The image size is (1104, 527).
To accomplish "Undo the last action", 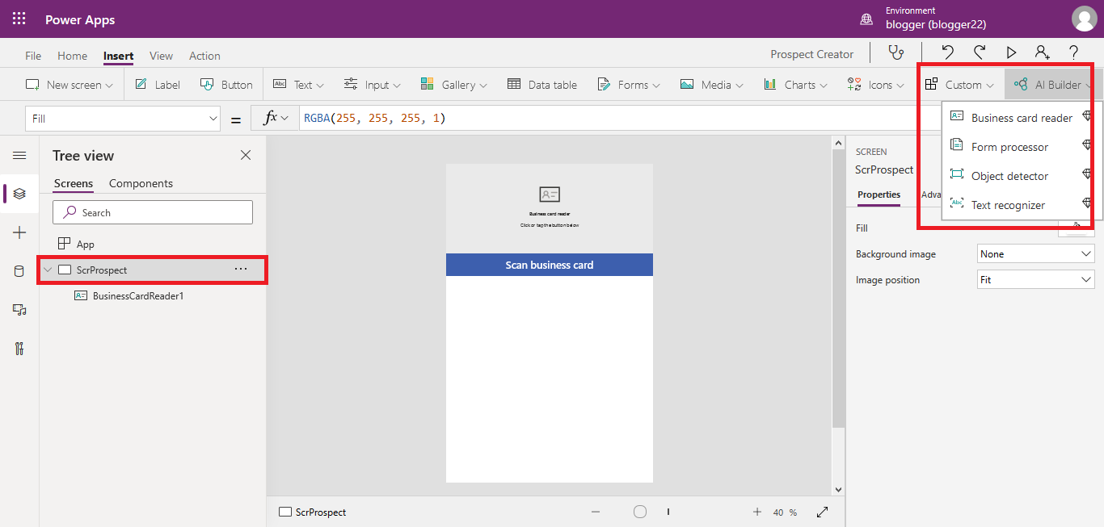I will (948, 52).
